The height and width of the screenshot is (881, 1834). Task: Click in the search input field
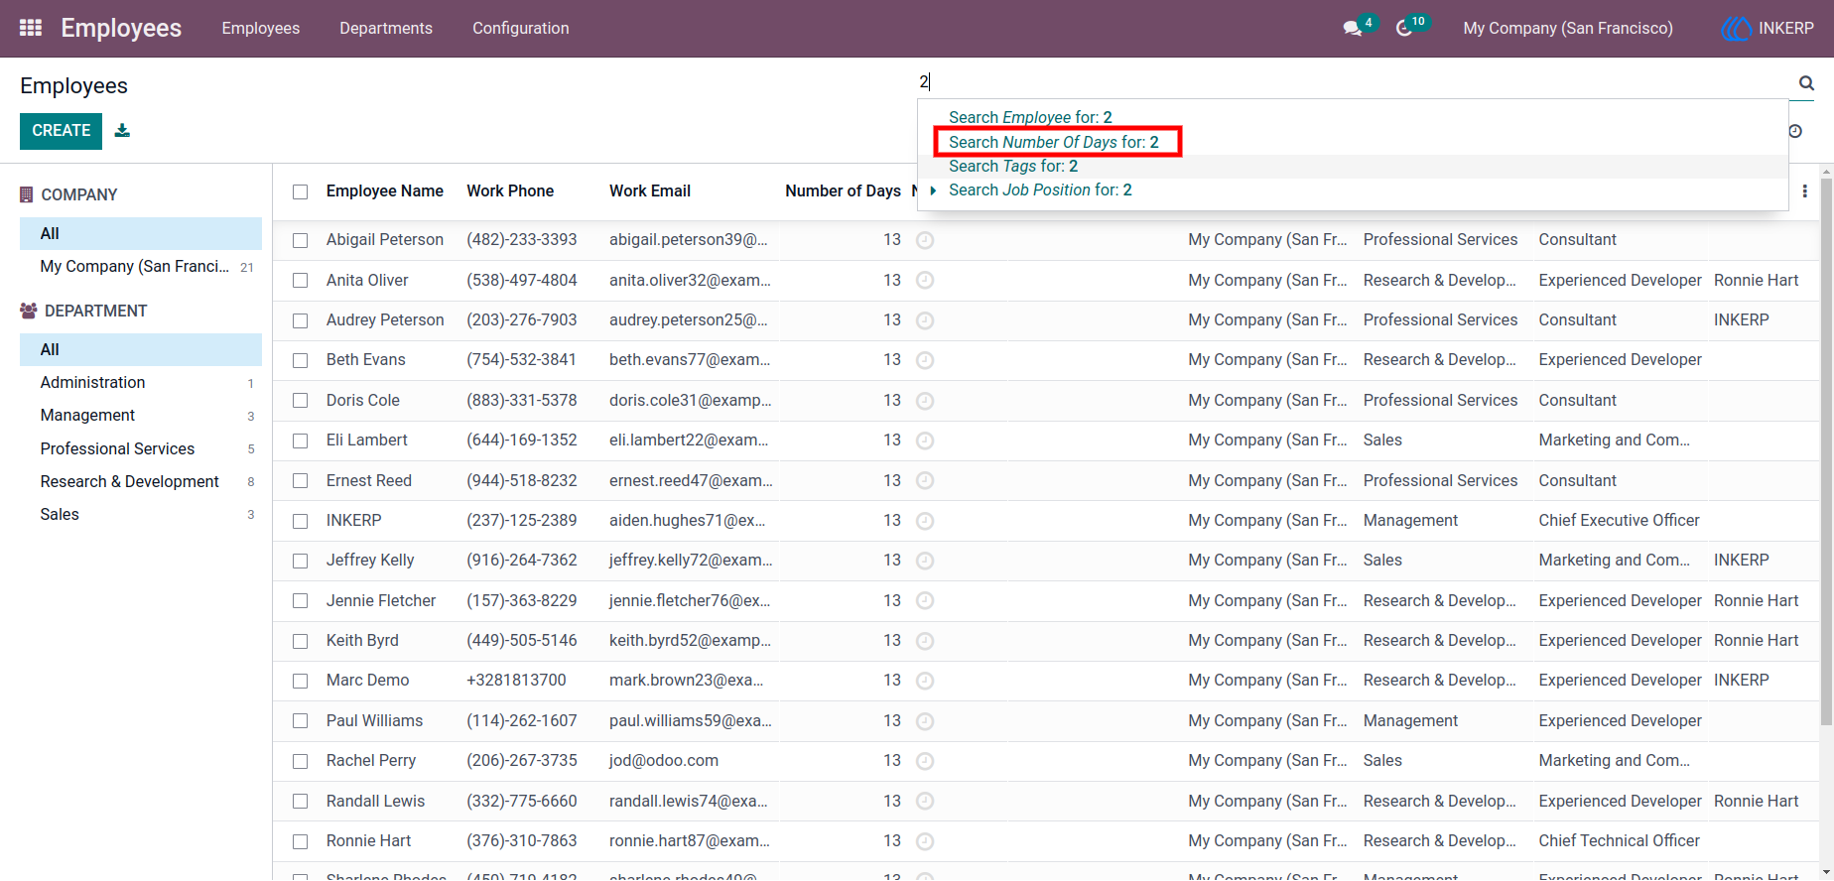1355,82
